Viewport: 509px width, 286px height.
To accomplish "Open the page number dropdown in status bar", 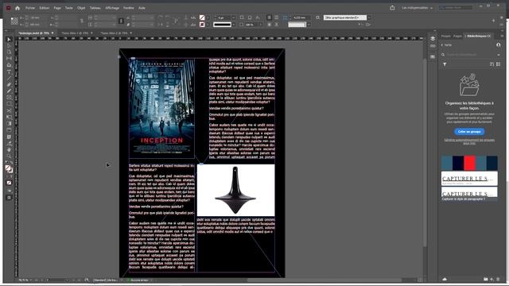I will [67, 280].
